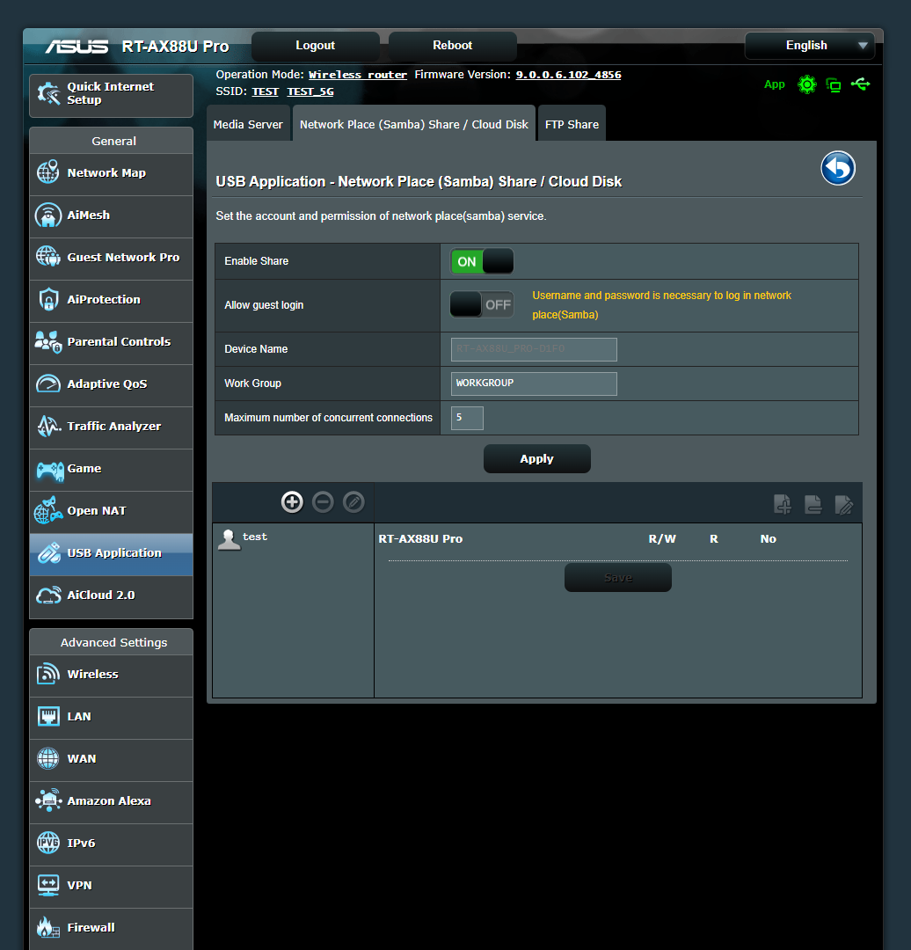Click the delete account minus icon
This screenshot has height=950, width=911.
(323, 501)
